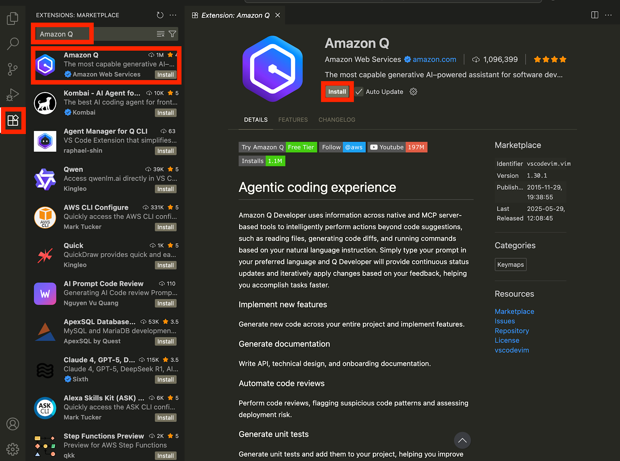
Task: Open the Source Control view
Action: tap(12, 69)
